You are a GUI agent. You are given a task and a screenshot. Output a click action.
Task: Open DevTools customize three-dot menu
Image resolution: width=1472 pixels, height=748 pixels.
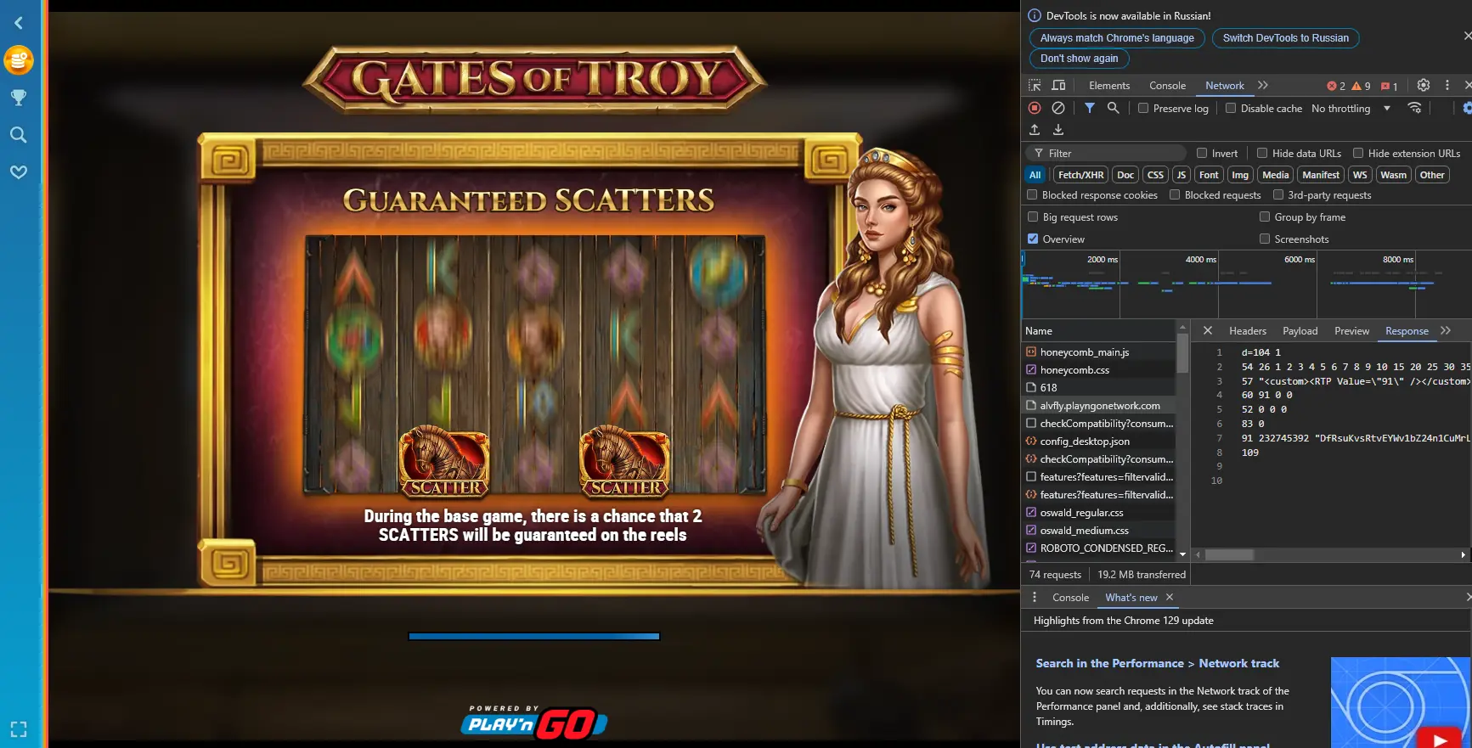1447,86
